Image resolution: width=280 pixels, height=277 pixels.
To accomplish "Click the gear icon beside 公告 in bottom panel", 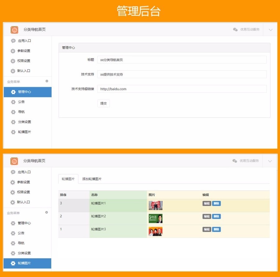I will (x=13, y=233).
